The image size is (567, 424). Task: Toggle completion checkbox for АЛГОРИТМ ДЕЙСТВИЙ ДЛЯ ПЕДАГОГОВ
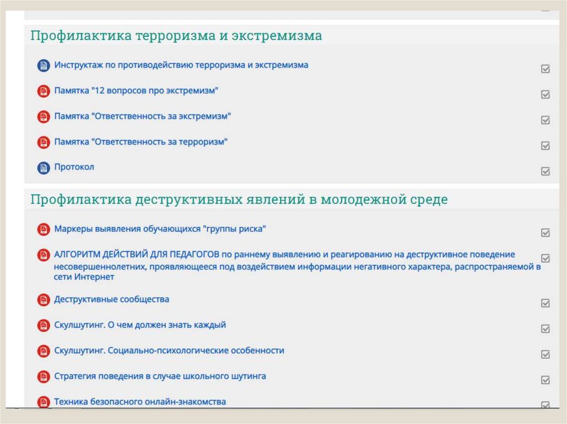[545, 258]
